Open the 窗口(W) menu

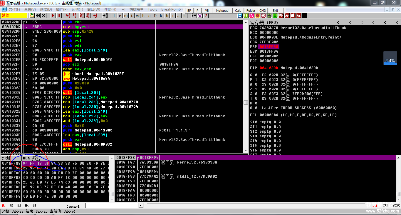[93, 9]
